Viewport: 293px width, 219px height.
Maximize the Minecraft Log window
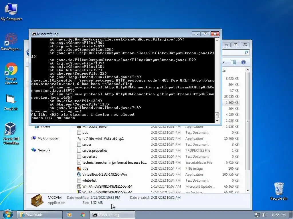[205, 34]
